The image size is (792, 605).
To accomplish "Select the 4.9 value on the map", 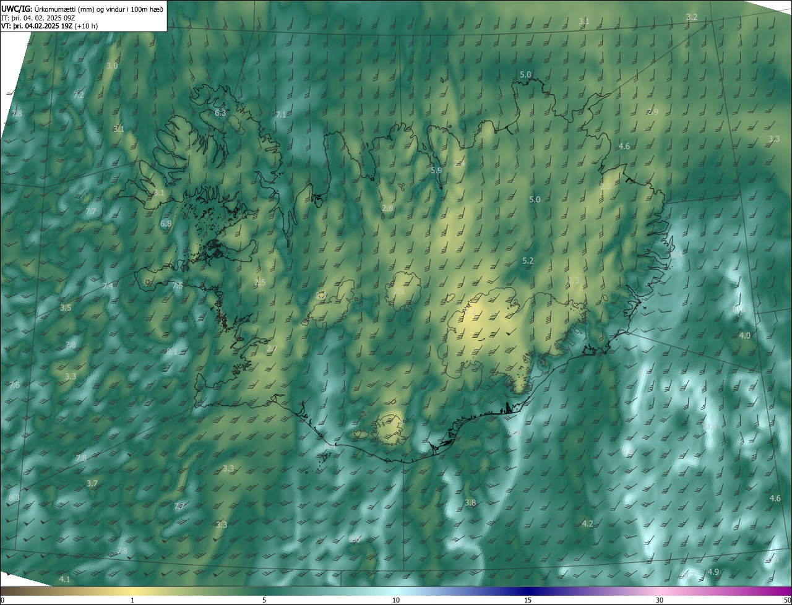I will [x=713, y=572].
